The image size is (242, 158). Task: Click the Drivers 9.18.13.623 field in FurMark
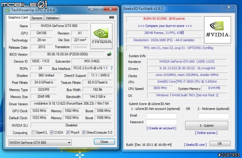pos(187,68)
